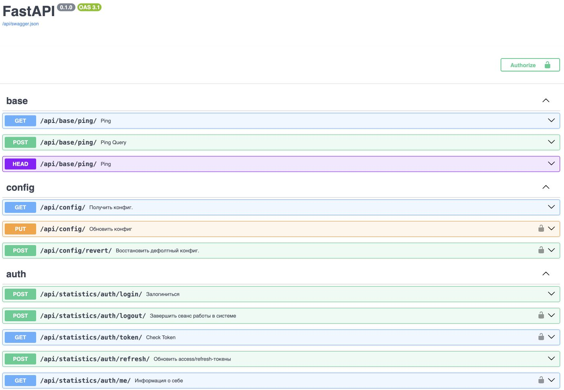564x390 pixels.
Task: Expand the auth/me/ row arrow
Action: tap(551, 380)
